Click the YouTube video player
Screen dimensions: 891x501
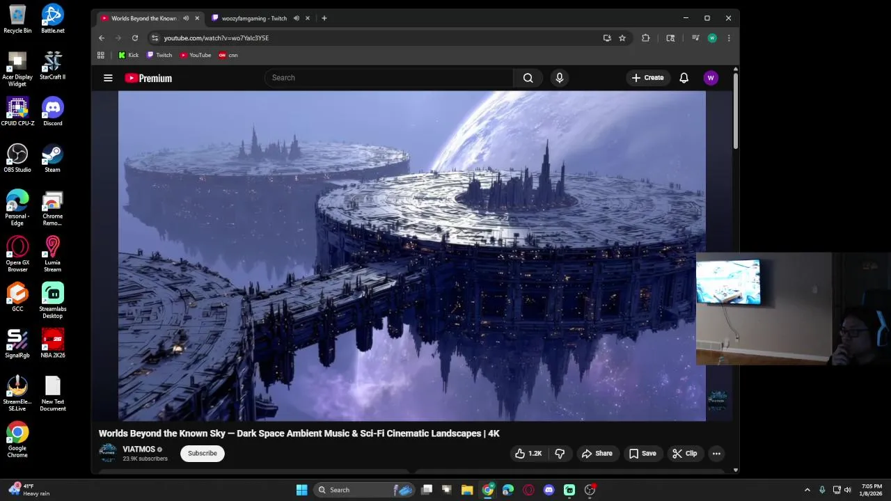coord(412,256)
